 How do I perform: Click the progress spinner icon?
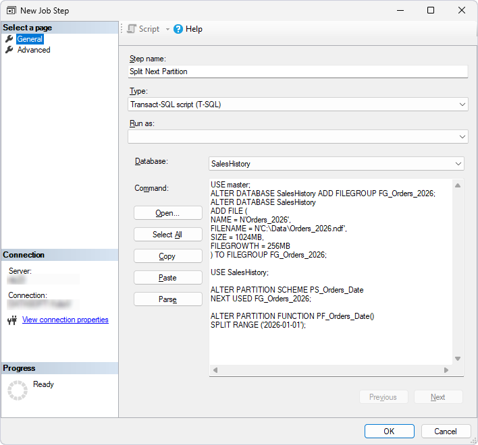[18, 390]
